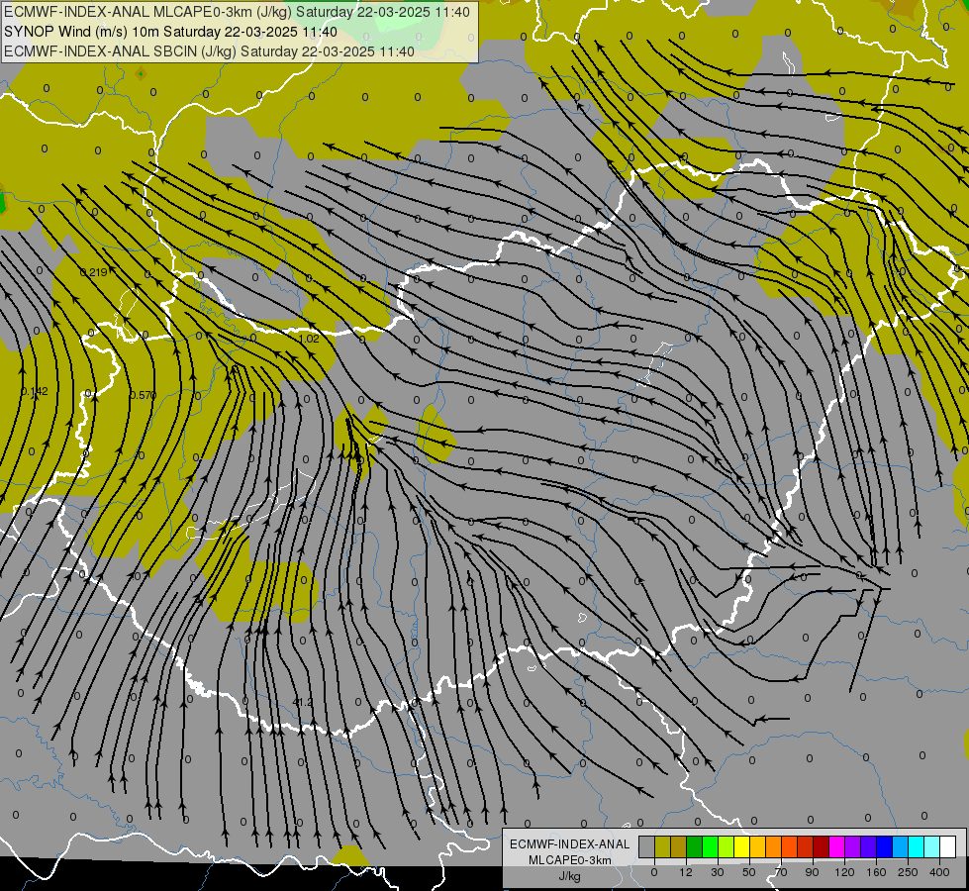Screen dimensions: 969x891
Task: Click the 1.02 map value
Action: (x=309, y=339)
